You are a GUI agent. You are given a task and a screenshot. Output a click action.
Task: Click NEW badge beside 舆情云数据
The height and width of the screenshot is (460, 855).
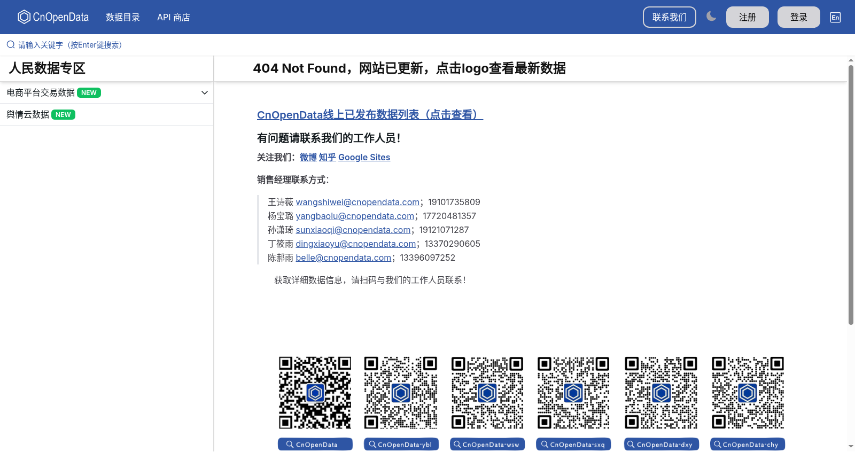point(63,114)
